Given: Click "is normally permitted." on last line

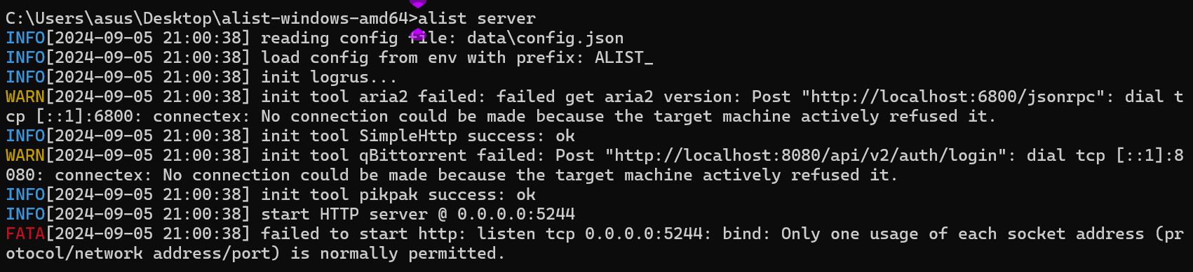Looking at the screenshot, I should tap(398, 253).
